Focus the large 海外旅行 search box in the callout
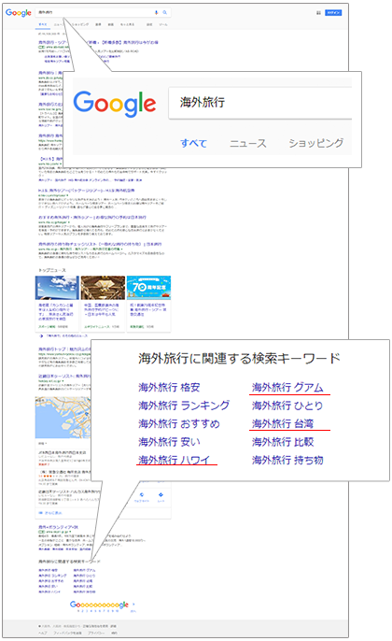 click(x=260, y=103)
